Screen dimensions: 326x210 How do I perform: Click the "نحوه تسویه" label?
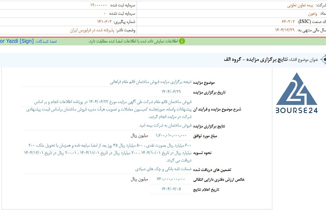pos(202,153)
